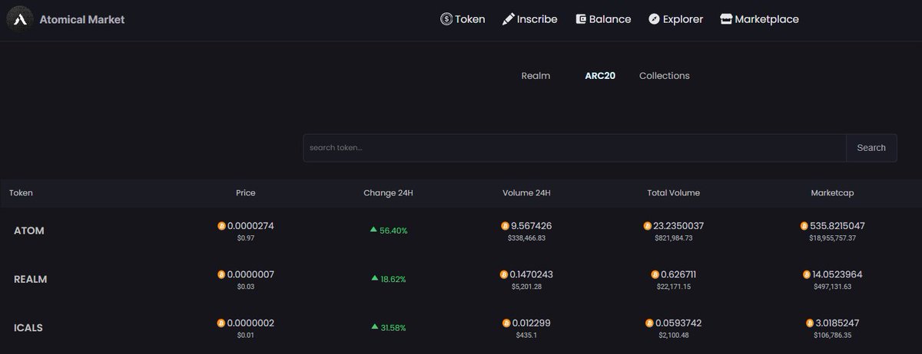Click the bitcoin icon beside 0.1470243 volume
The image size is (922, 354).
click(504, 274)
